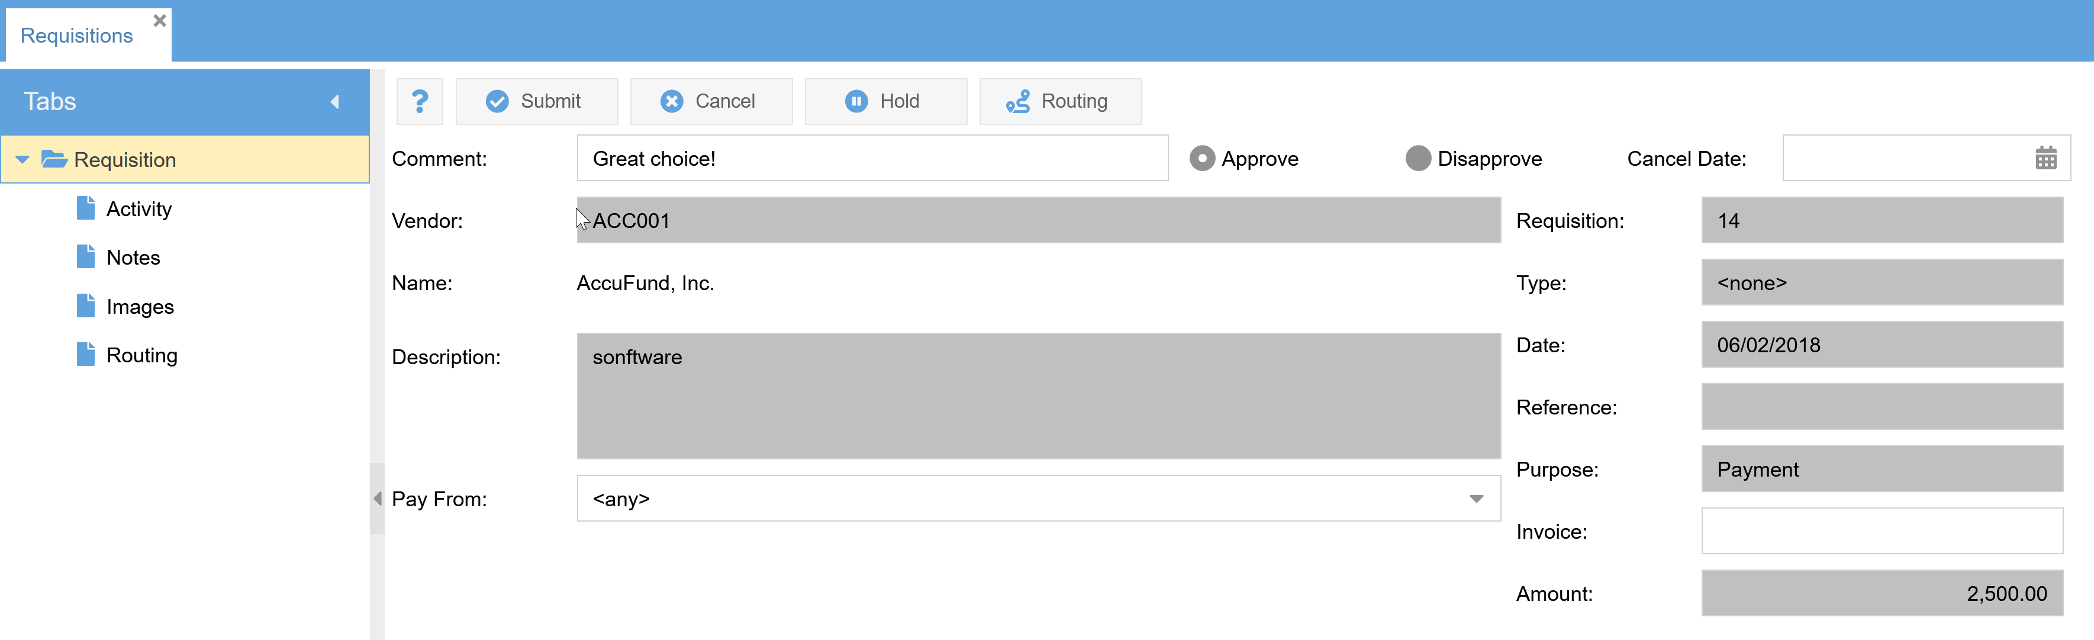
Task: Click the splitter collapse arrow handle
Action: (x=377, y=499)
